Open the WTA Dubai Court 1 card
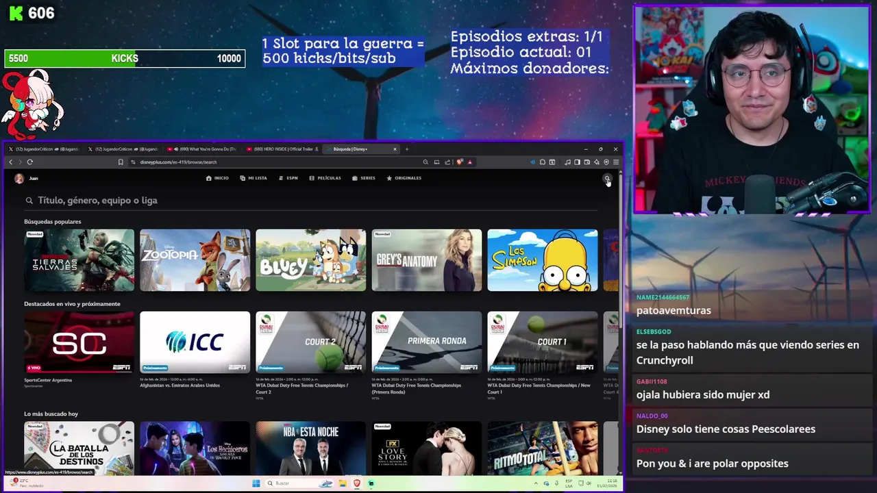The width and height of the screenshot is (877, 493). (543, 342)
